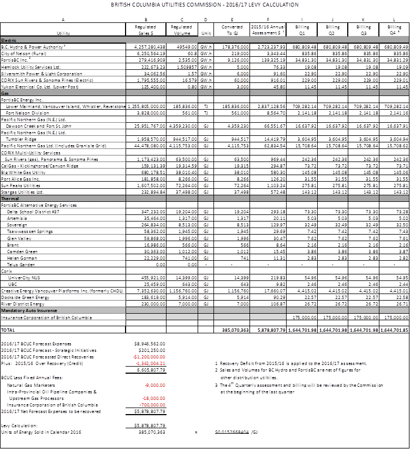Click footnote 3 about 4th Quarterly assessment
Screen dimensions: 410x449
(x=299, y=388)
